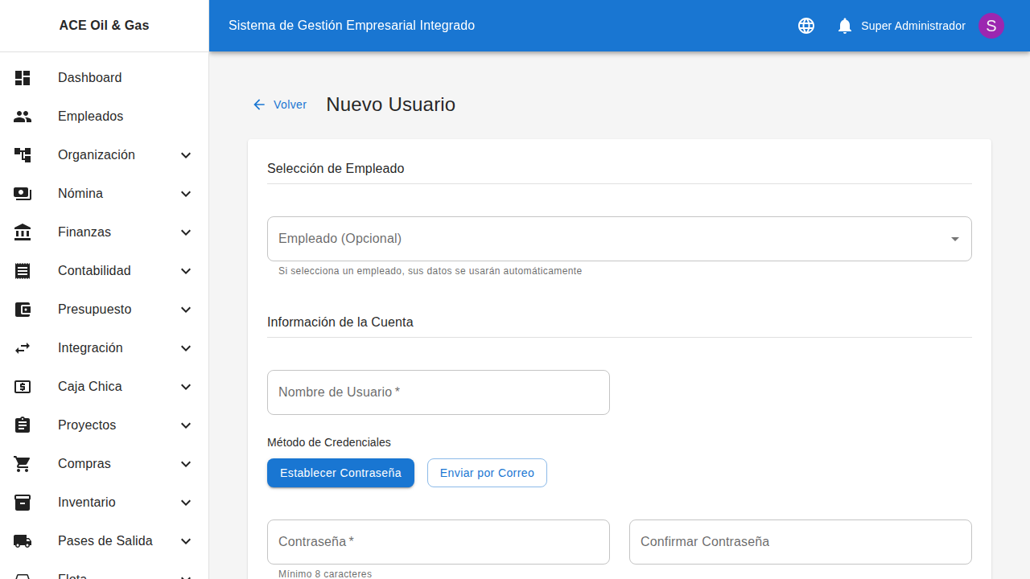Select the Establecer Contraseña credential method
The image size is (1030, 579).
340,473
